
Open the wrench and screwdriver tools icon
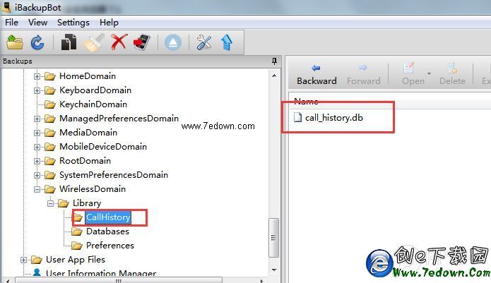click(204, 42)
